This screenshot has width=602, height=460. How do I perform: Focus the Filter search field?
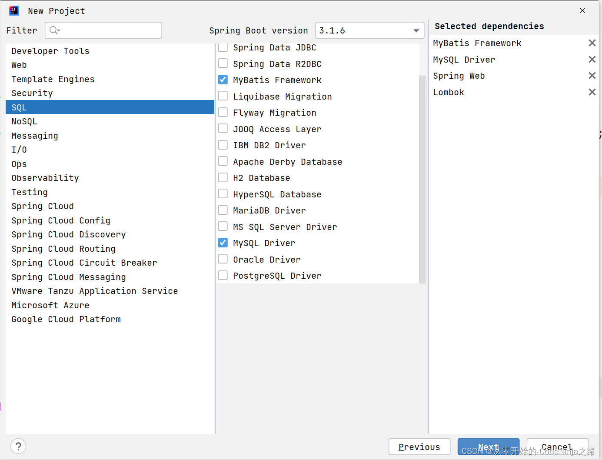coord(103,30)
